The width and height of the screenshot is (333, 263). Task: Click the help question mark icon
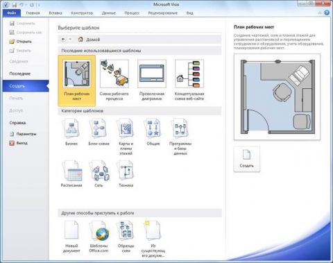click(327, 12)
